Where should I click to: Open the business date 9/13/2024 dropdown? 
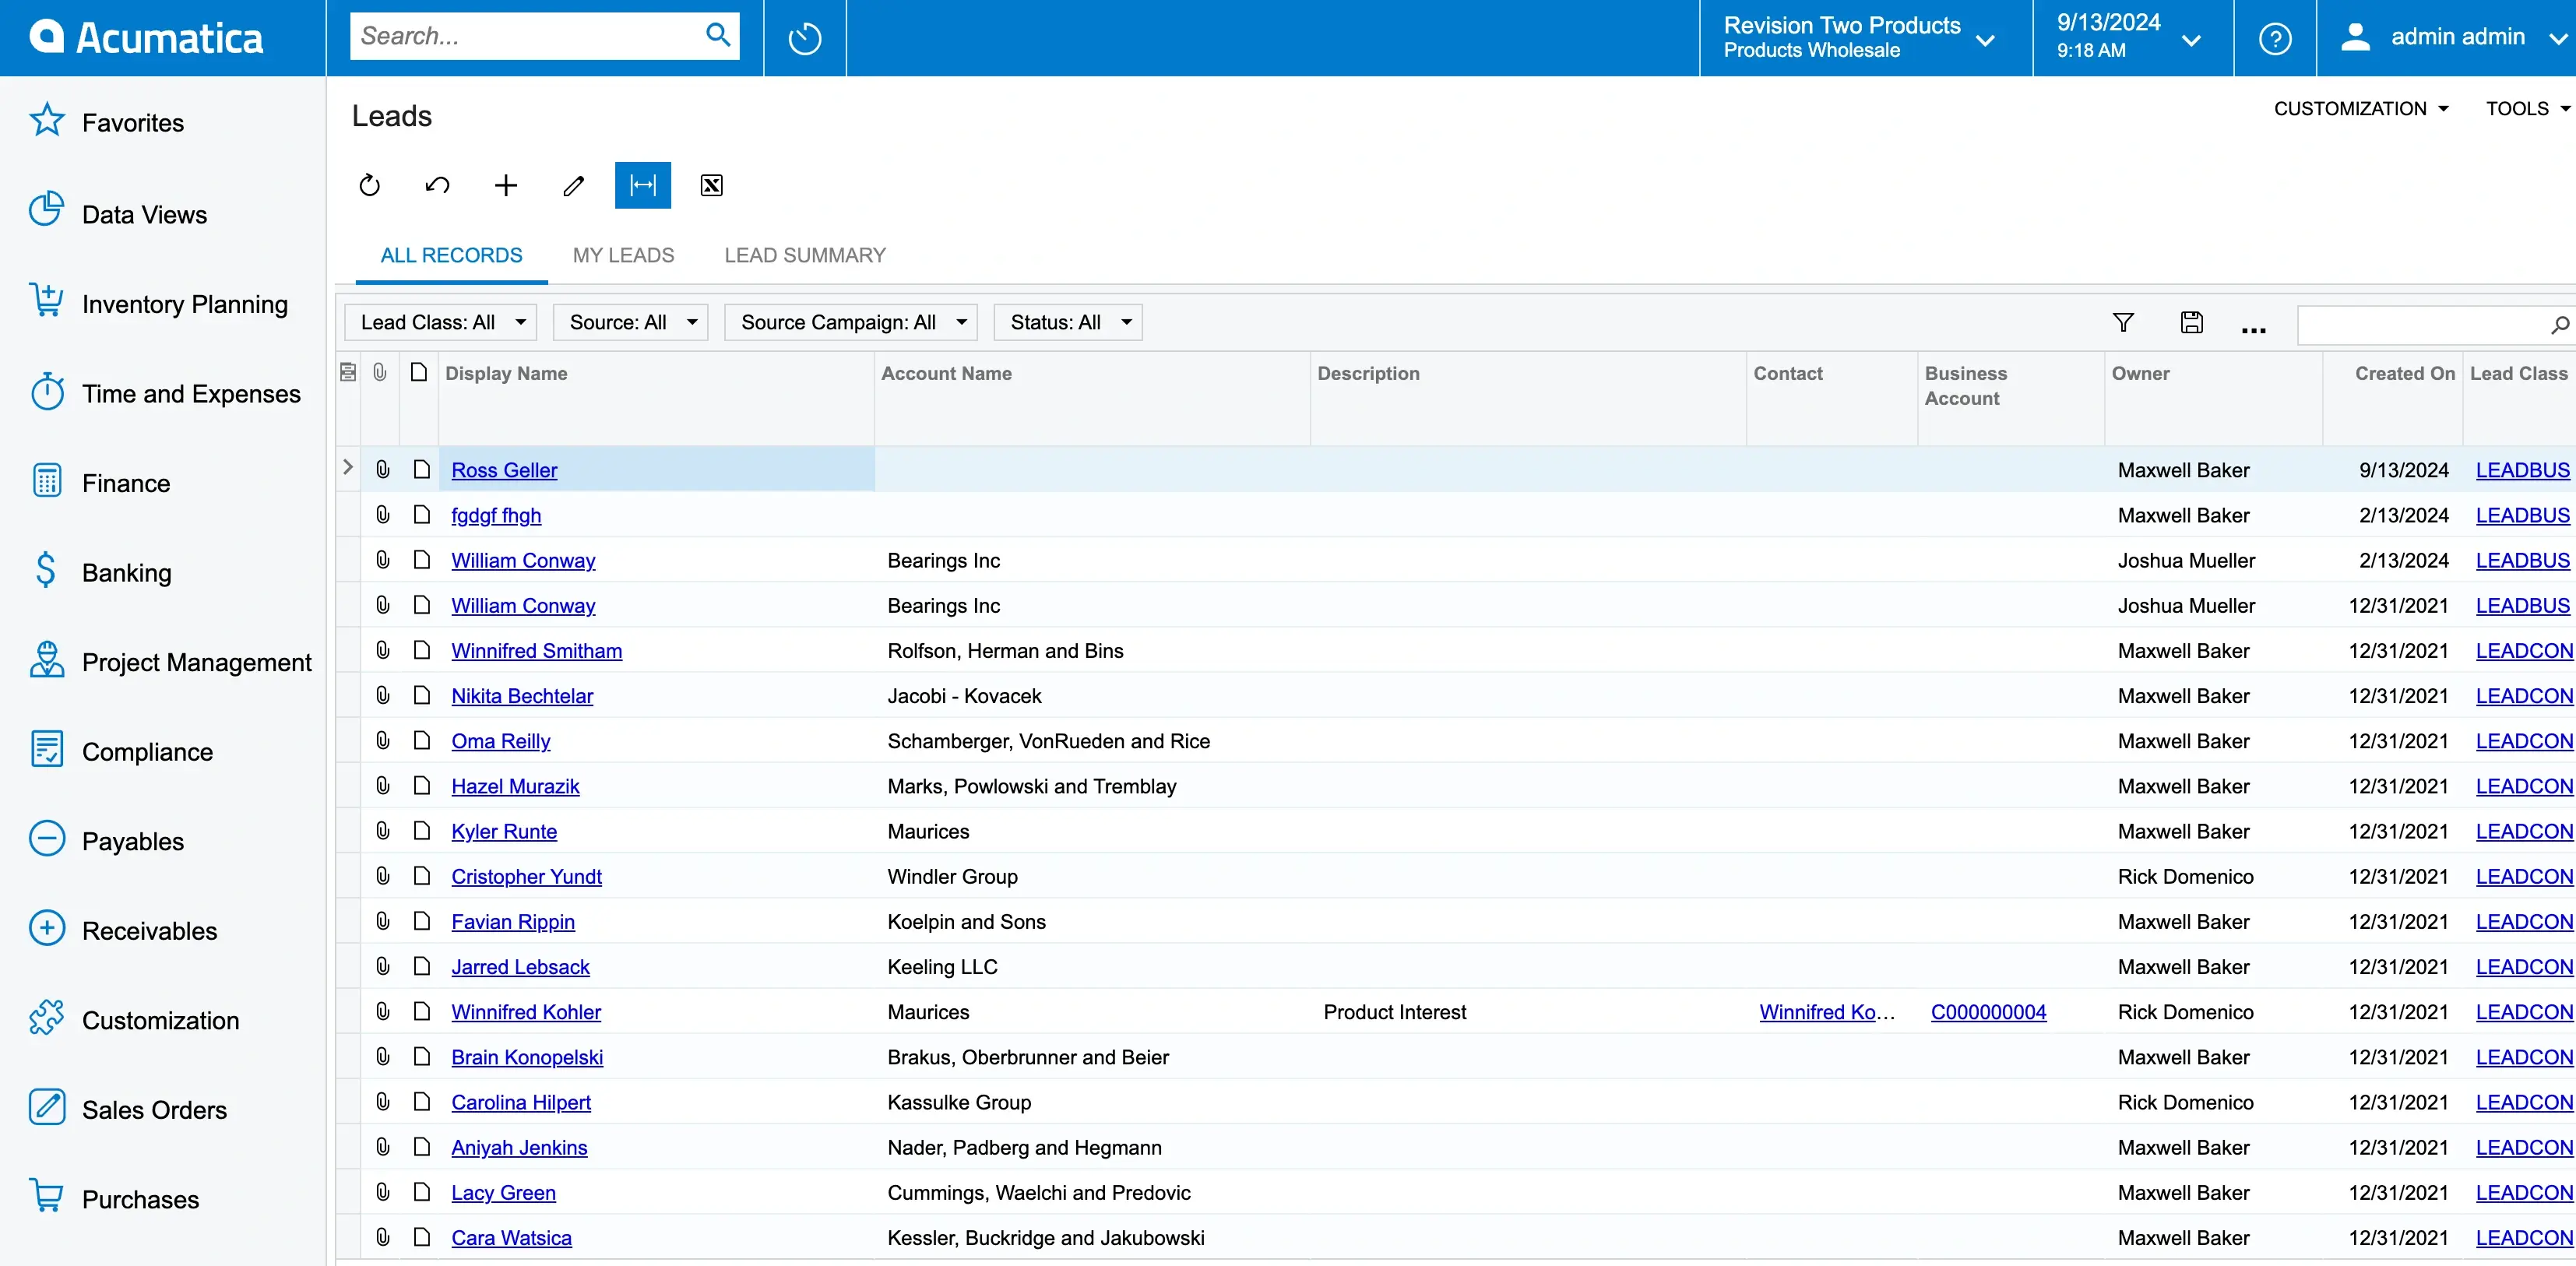(x=2133, y=38)
